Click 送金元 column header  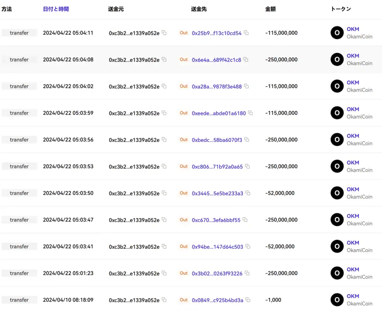[x=116, y=9]
